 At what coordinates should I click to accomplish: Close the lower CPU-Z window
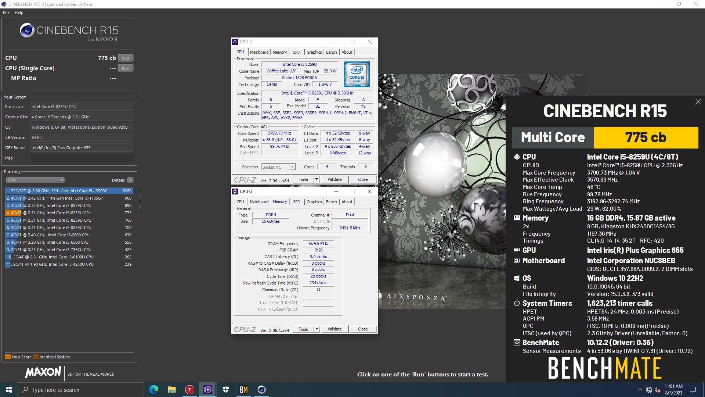[370, 192]
